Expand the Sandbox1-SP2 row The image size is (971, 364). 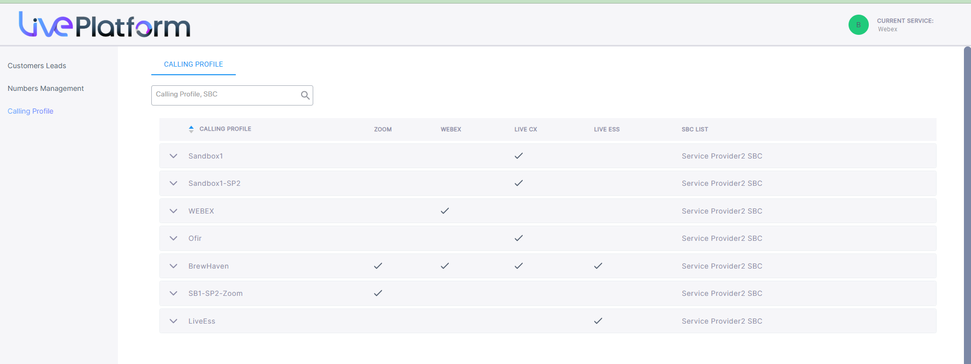click(x=174, y=183)
